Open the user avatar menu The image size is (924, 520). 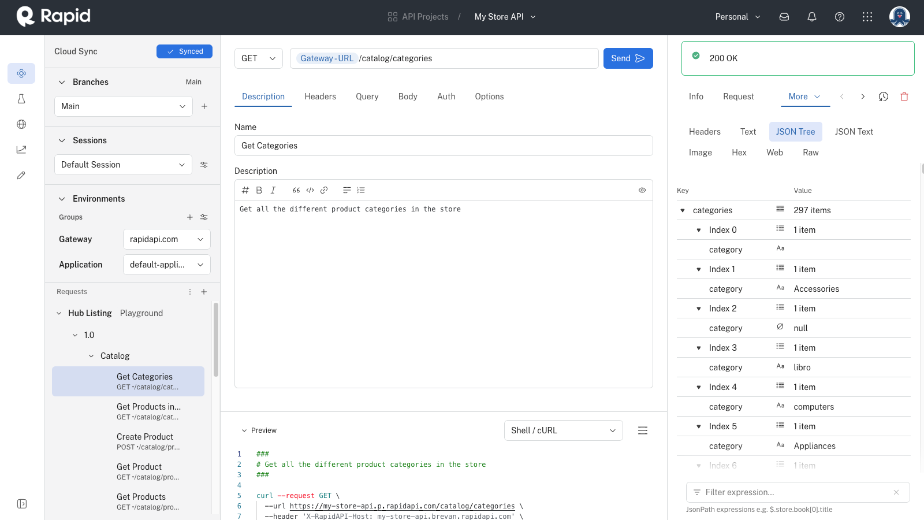coord(900,17)
